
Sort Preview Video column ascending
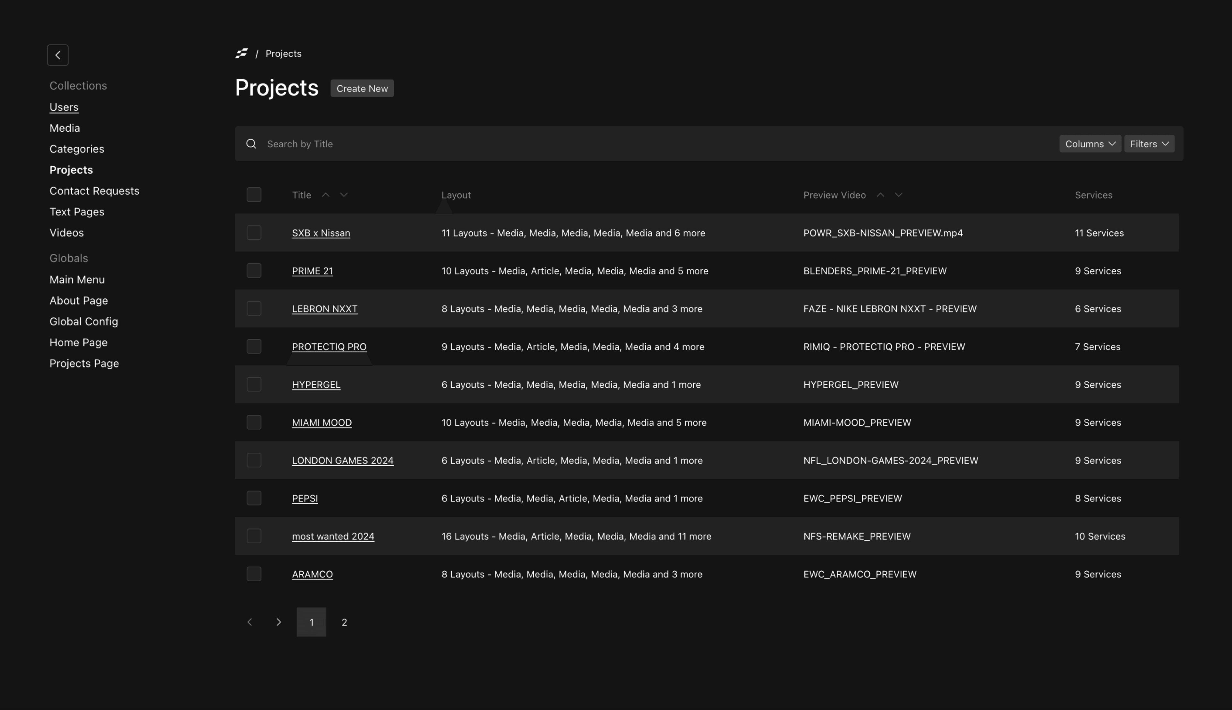[880, 195]
